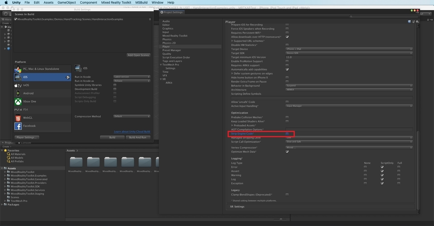The image size is (434, 226).
Task: Open the first MixedReality folder thumbnail
Action: pyautogui.click(x=76, y=162)
